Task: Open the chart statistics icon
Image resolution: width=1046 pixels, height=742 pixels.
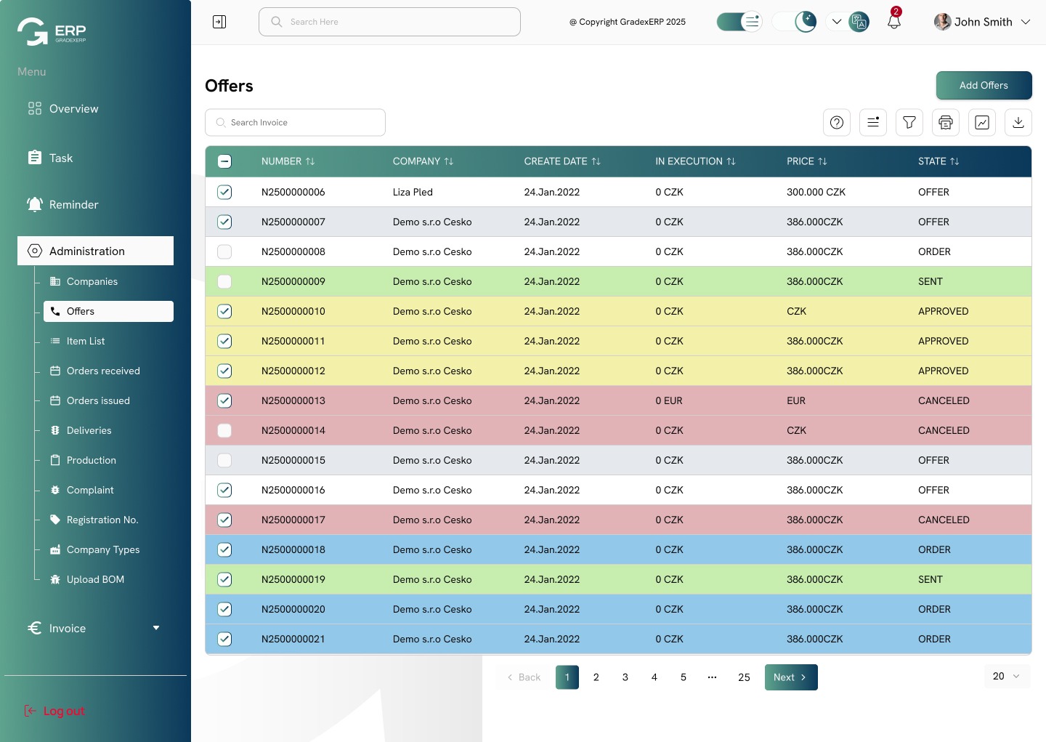Action: click(982, 123)
